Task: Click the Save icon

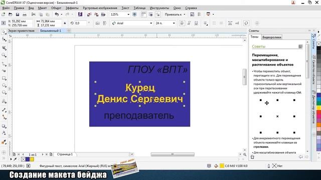Action: [18, 14]
